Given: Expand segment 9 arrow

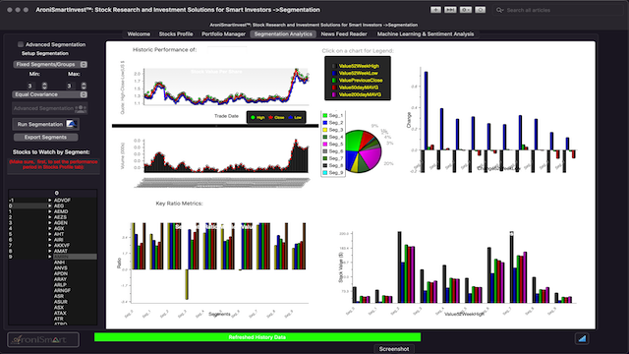Looking at the screenshot, I should point(50,257).
